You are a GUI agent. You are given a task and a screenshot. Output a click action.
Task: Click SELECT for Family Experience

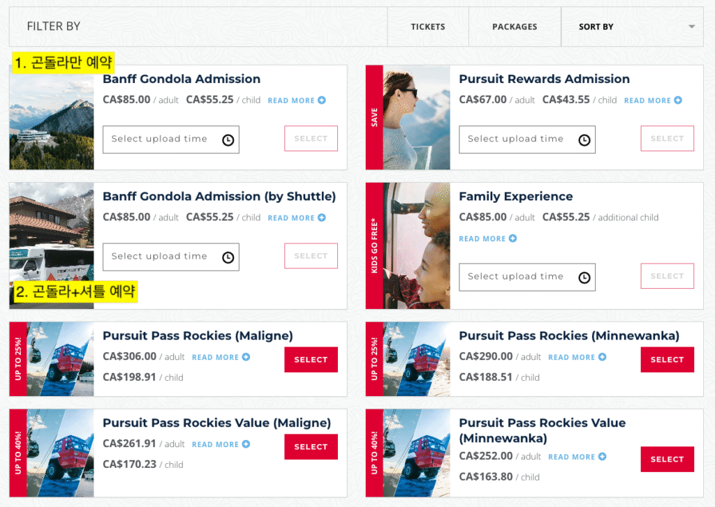(667, 276)
